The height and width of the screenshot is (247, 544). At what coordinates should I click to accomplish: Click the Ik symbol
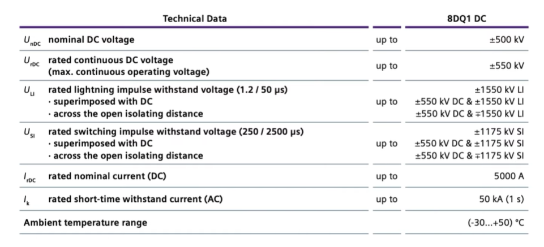click(27, 200)
